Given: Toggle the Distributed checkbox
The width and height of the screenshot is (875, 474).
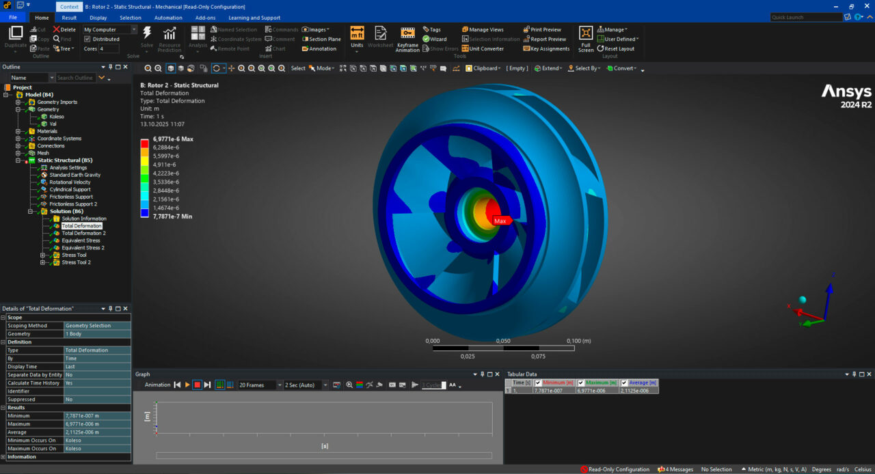Looking at the screenshot, I should pos(87,39).
